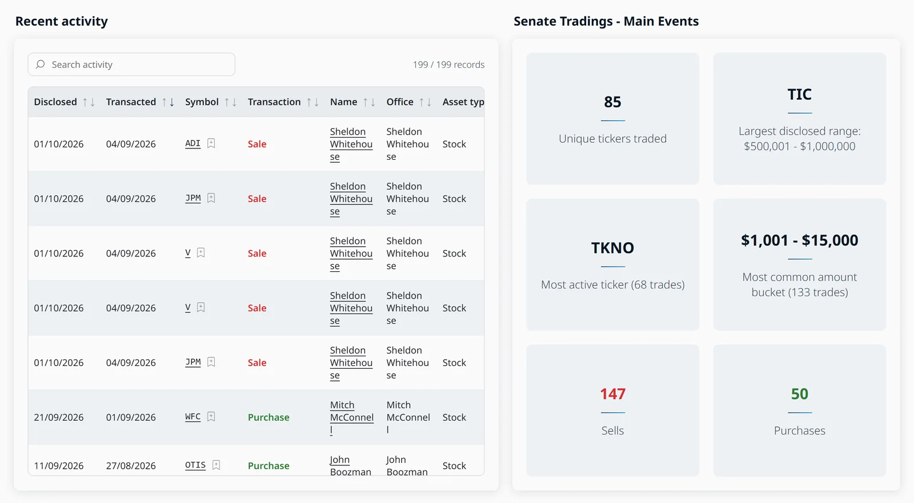The width and height of the screenshot is (914, 503).
Task: Bookmark the OTIS ticker
Action: [x=217, y=465]
